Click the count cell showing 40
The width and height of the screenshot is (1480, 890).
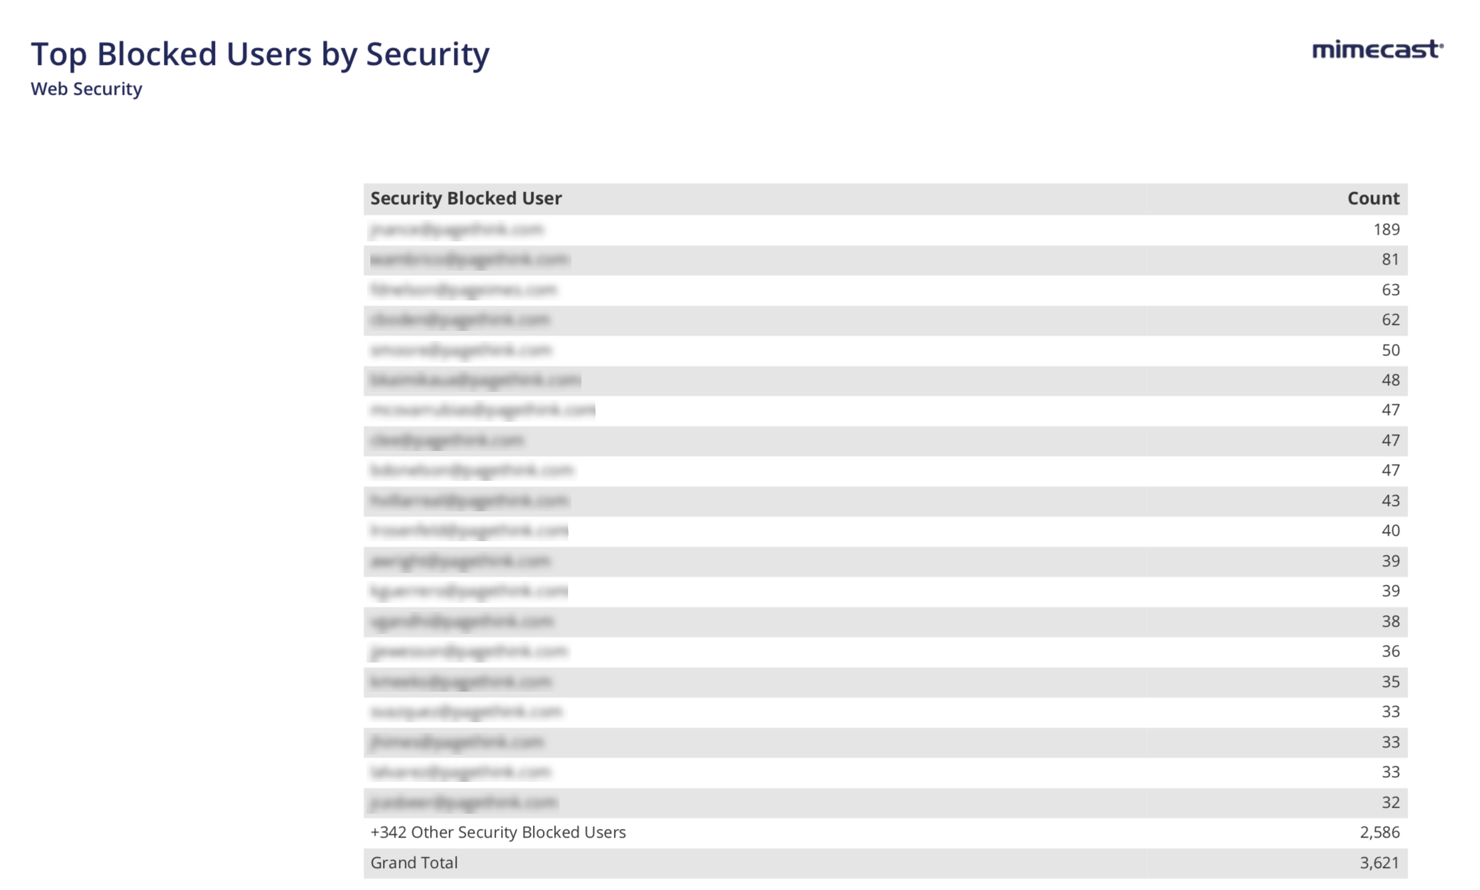[x=1390, y=531]
